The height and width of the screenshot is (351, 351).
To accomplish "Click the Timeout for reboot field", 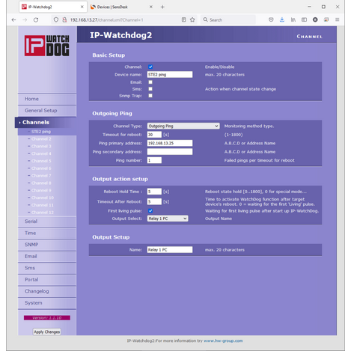I will [x=154, y=135].
